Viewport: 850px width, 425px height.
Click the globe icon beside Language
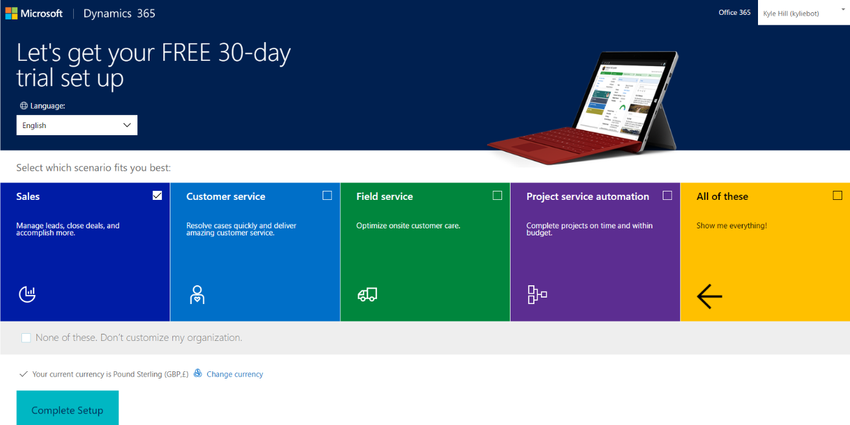click(x=23, y=105)
